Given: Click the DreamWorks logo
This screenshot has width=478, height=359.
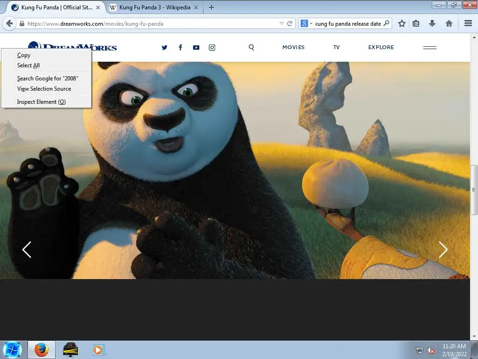Looking at the screenshot, I should (x=72, y=46).
